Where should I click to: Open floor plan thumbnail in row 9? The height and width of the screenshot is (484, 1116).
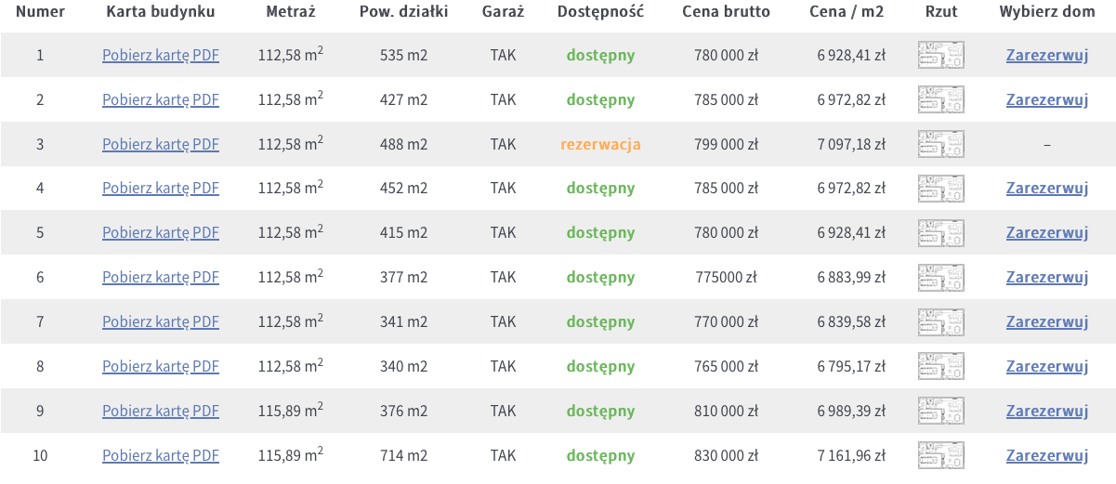pos(940,412)
